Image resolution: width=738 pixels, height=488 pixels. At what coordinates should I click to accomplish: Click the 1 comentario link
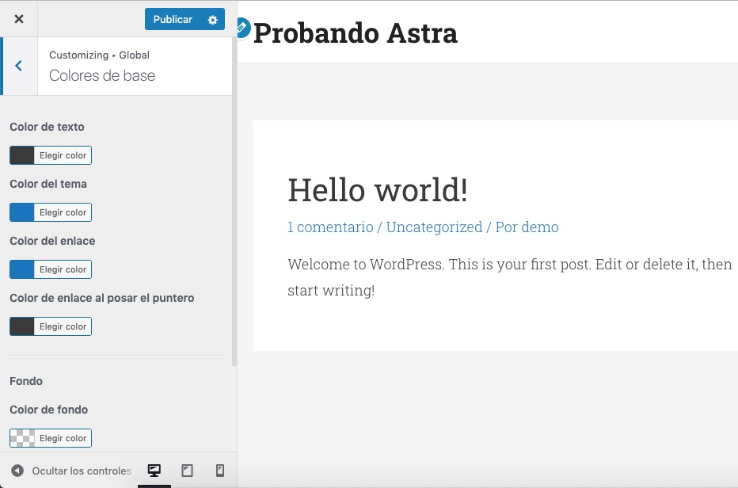pyautogui.click(x=330, y=227)
